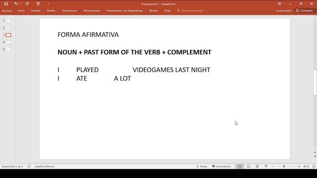The width and height of the screenshot is (317, 178).
Task: Open the Undo history dropdown arrow
Action: (x=20, y=3)
